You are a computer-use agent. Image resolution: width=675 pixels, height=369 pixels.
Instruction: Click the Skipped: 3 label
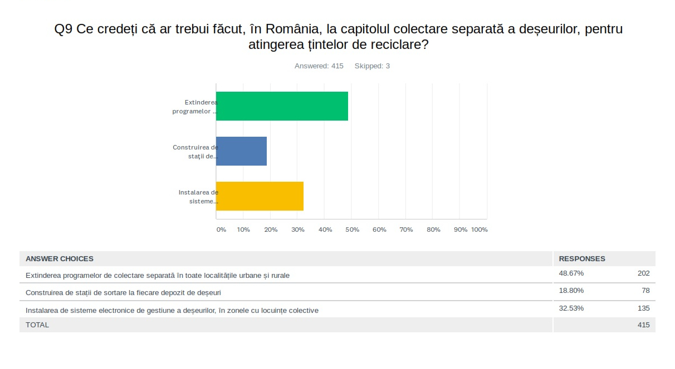(372, 66)
